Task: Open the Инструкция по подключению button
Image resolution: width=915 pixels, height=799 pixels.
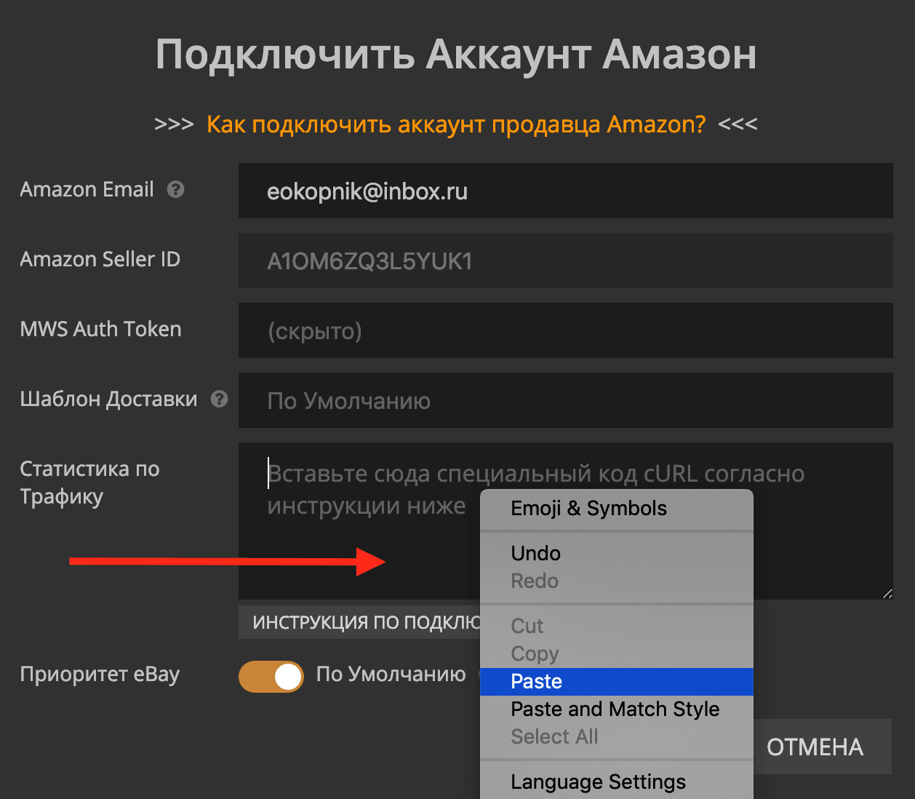Action: click(x=360, y=622)
